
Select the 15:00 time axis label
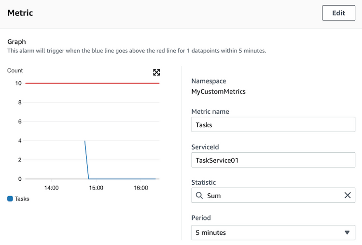click(x=96, y=188)
